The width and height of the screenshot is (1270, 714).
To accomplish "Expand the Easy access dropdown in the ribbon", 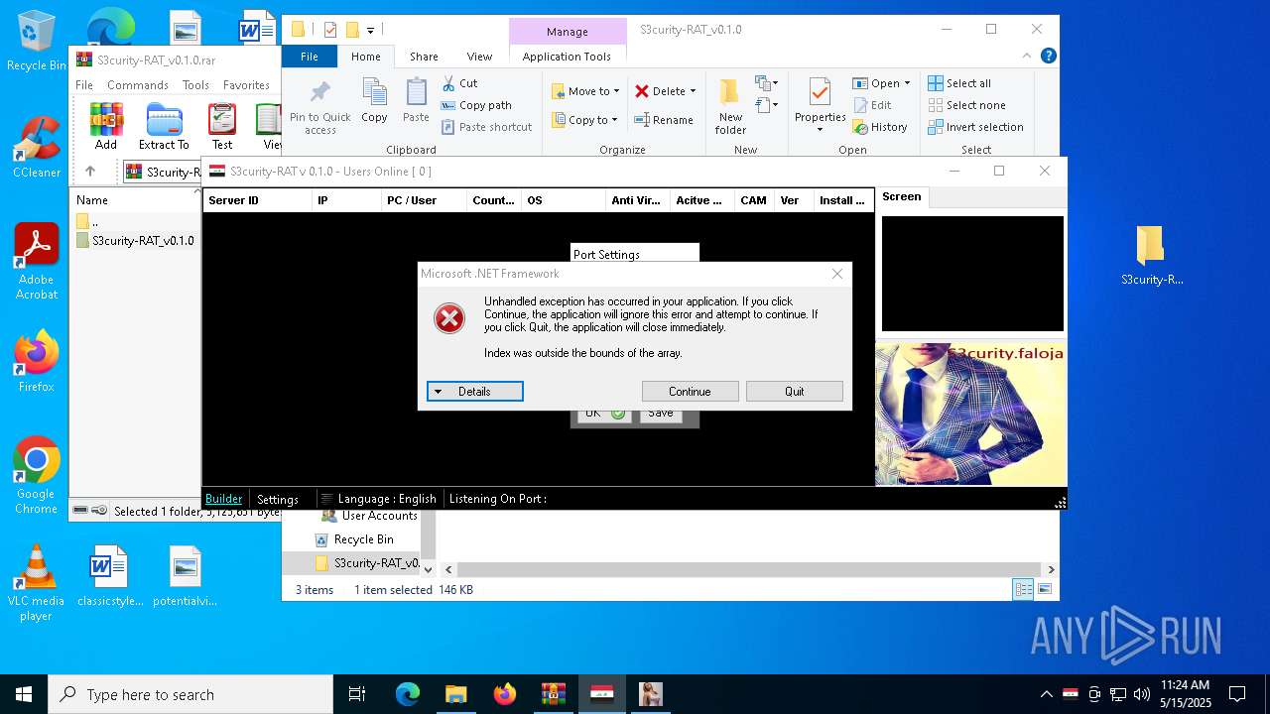I will pyautogui.click(x=766, y=104).
